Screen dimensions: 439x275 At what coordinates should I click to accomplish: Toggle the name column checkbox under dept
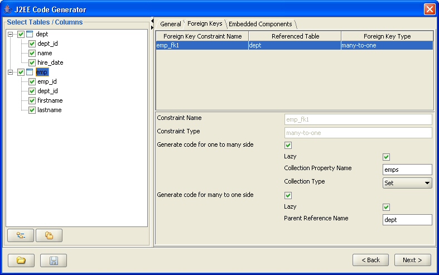(32, 53)
